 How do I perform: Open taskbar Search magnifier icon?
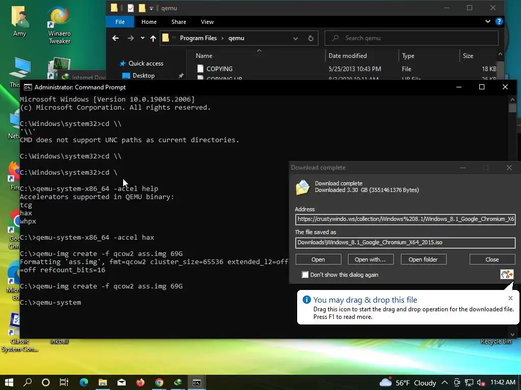tap(27, 382)
